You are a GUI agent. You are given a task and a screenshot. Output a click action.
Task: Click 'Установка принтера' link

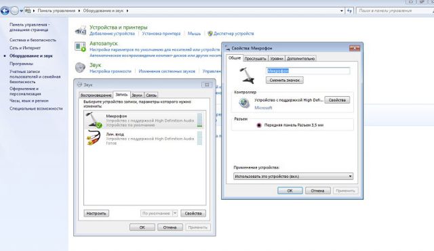161,33
